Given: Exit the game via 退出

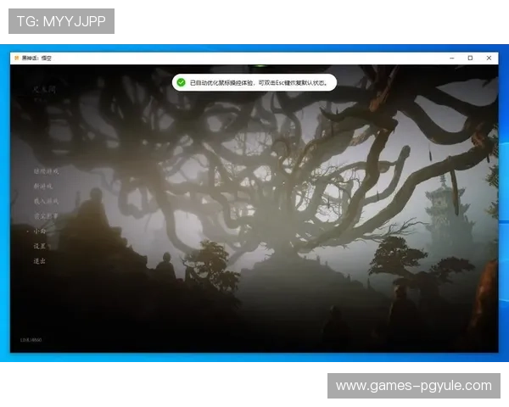Looking at the screenshot, I should click(39, 260).
